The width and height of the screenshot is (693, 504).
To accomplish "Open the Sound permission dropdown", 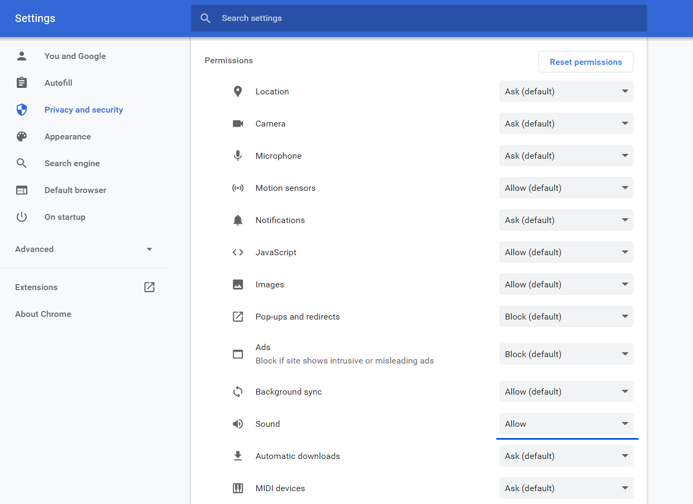I will 566,424.
